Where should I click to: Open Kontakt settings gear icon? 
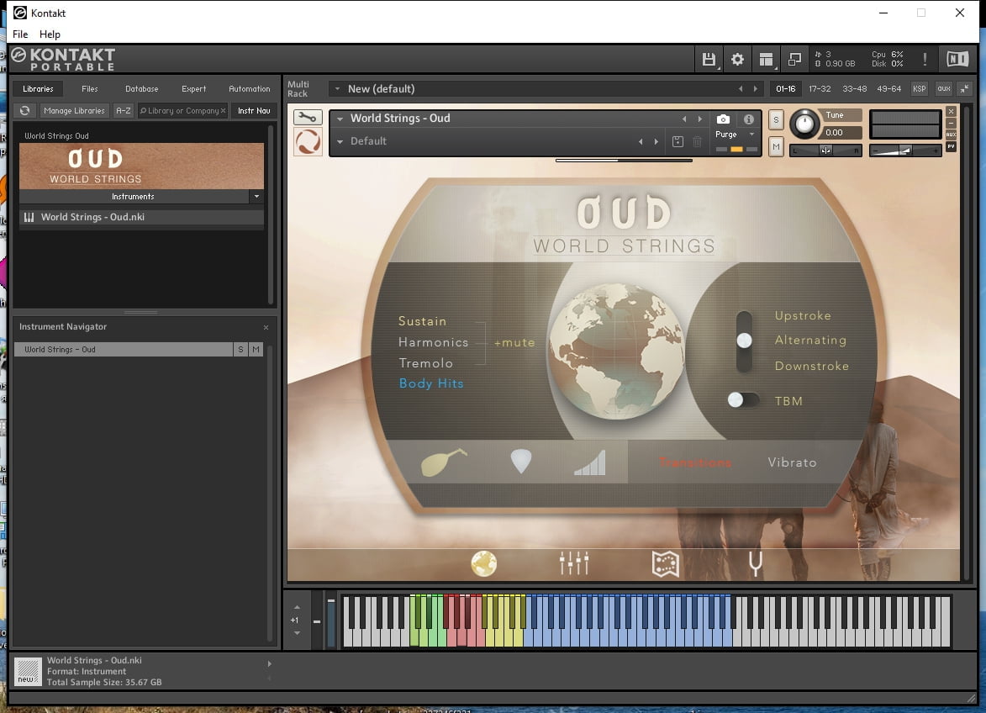737,59
